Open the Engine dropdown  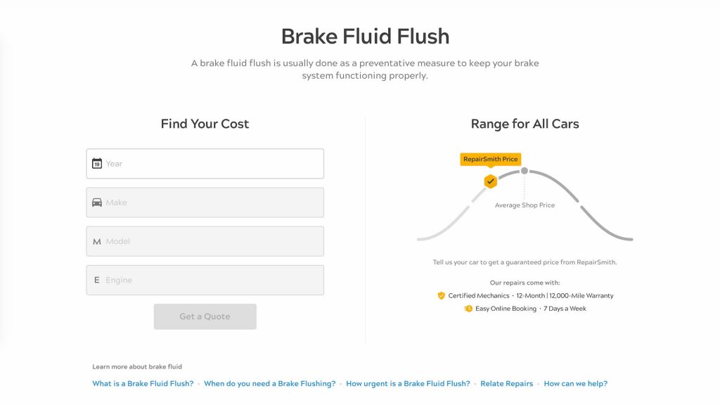pos(205,279)
